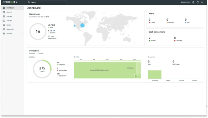Viewport: 208px width, 118px height.
Task: Click the Alerts bell icon
Action: point(4,25)
